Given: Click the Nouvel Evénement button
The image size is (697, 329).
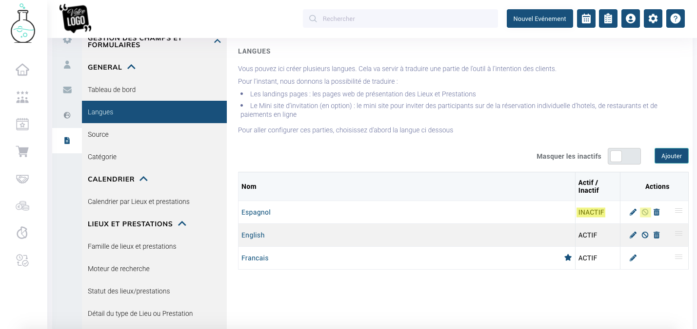Looking at the screenshot, I should [x=539, y=18].
